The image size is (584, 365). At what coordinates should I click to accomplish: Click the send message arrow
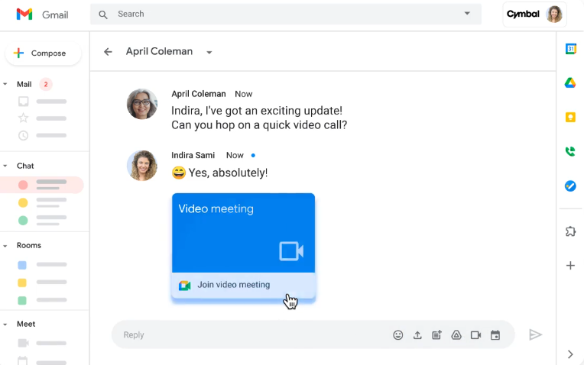(x=535, y=335)
